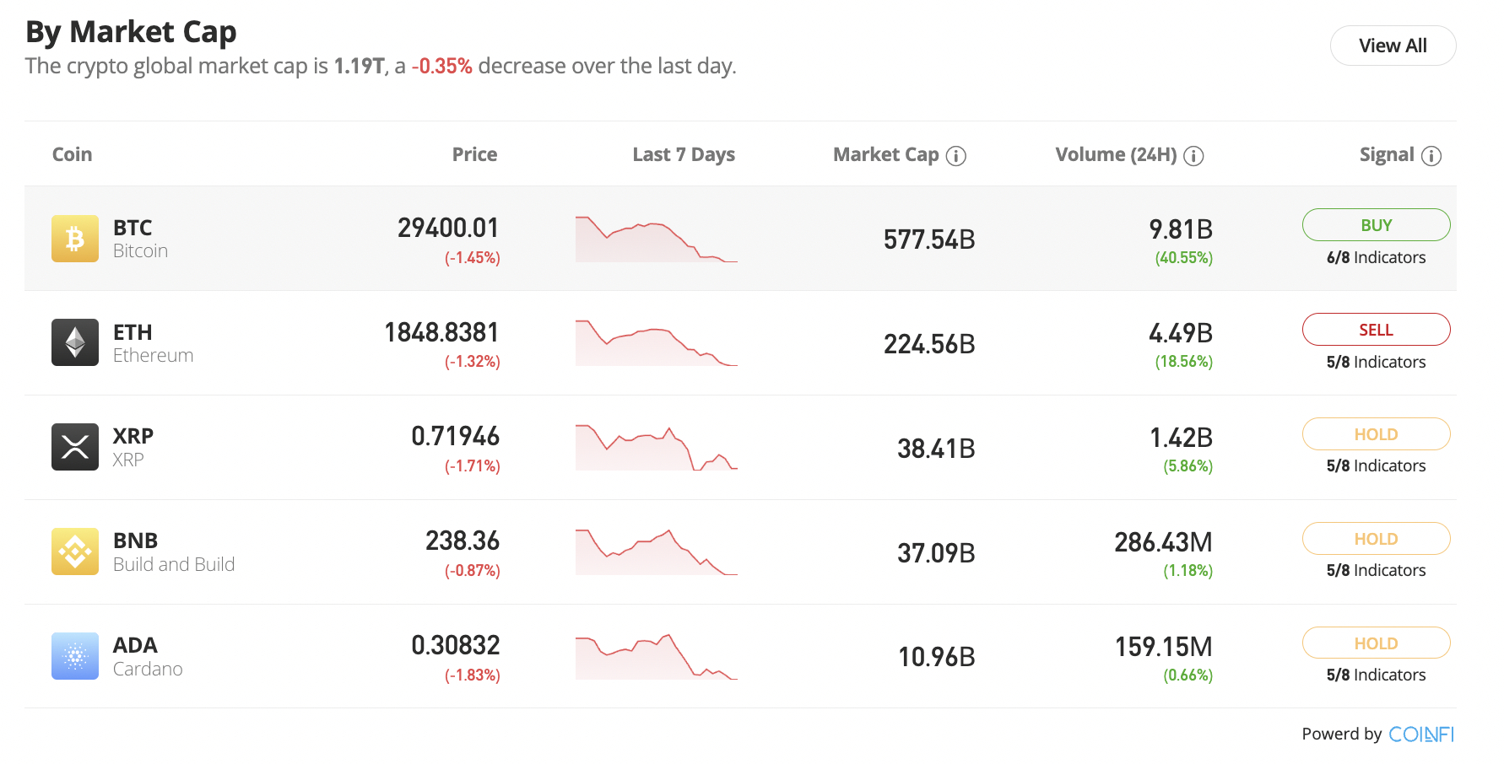Viewport: 1504px width, 764px height.
Task: Click the By Market Cap heading
Action: 131,31
